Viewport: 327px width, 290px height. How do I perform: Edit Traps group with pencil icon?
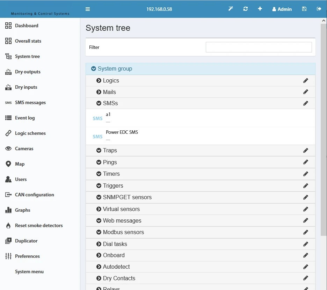click(306, 151)
